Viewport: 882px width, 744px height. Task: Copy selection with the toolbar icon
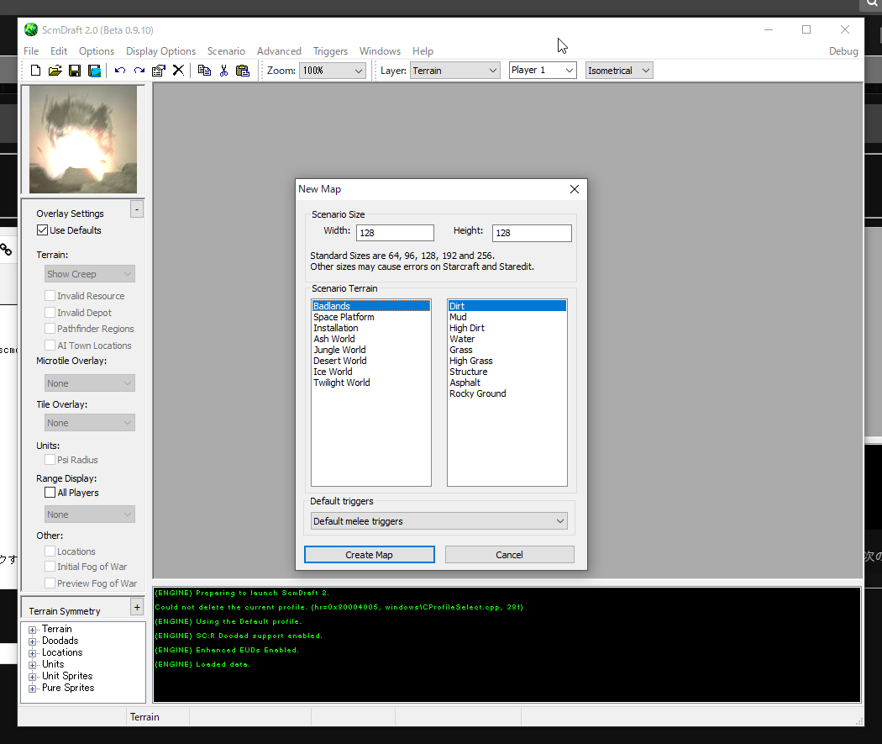(204, 71)
